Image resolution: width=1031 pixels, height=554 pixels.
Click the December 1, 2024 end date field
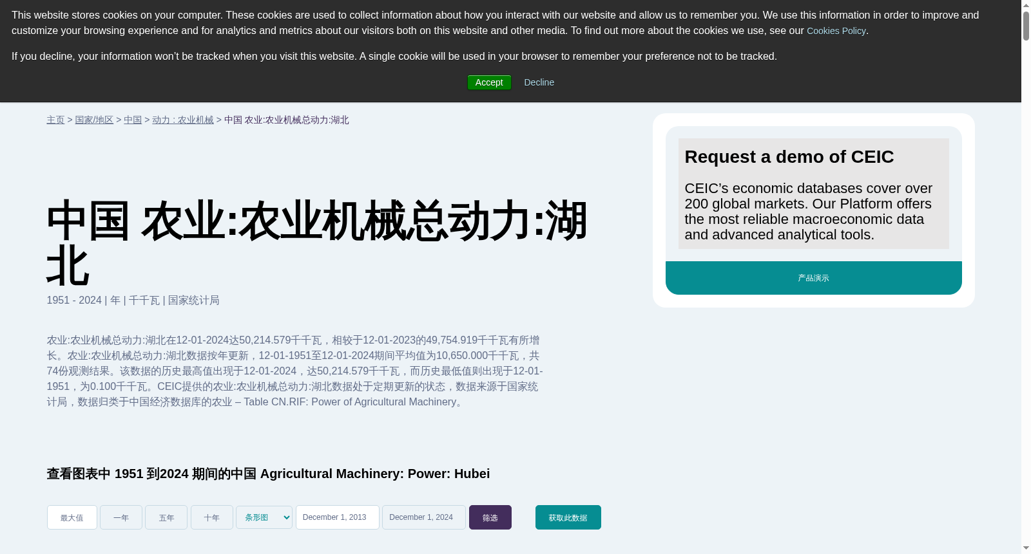tap(424, 517)
